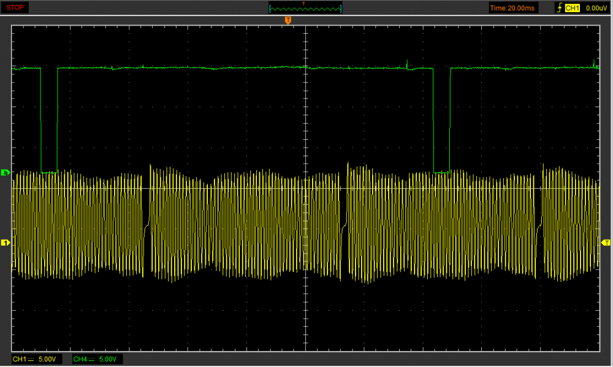Click the CH4 DC coupling symbol
The width and height of the screenshot is (613, 367).
coord(91,359)
